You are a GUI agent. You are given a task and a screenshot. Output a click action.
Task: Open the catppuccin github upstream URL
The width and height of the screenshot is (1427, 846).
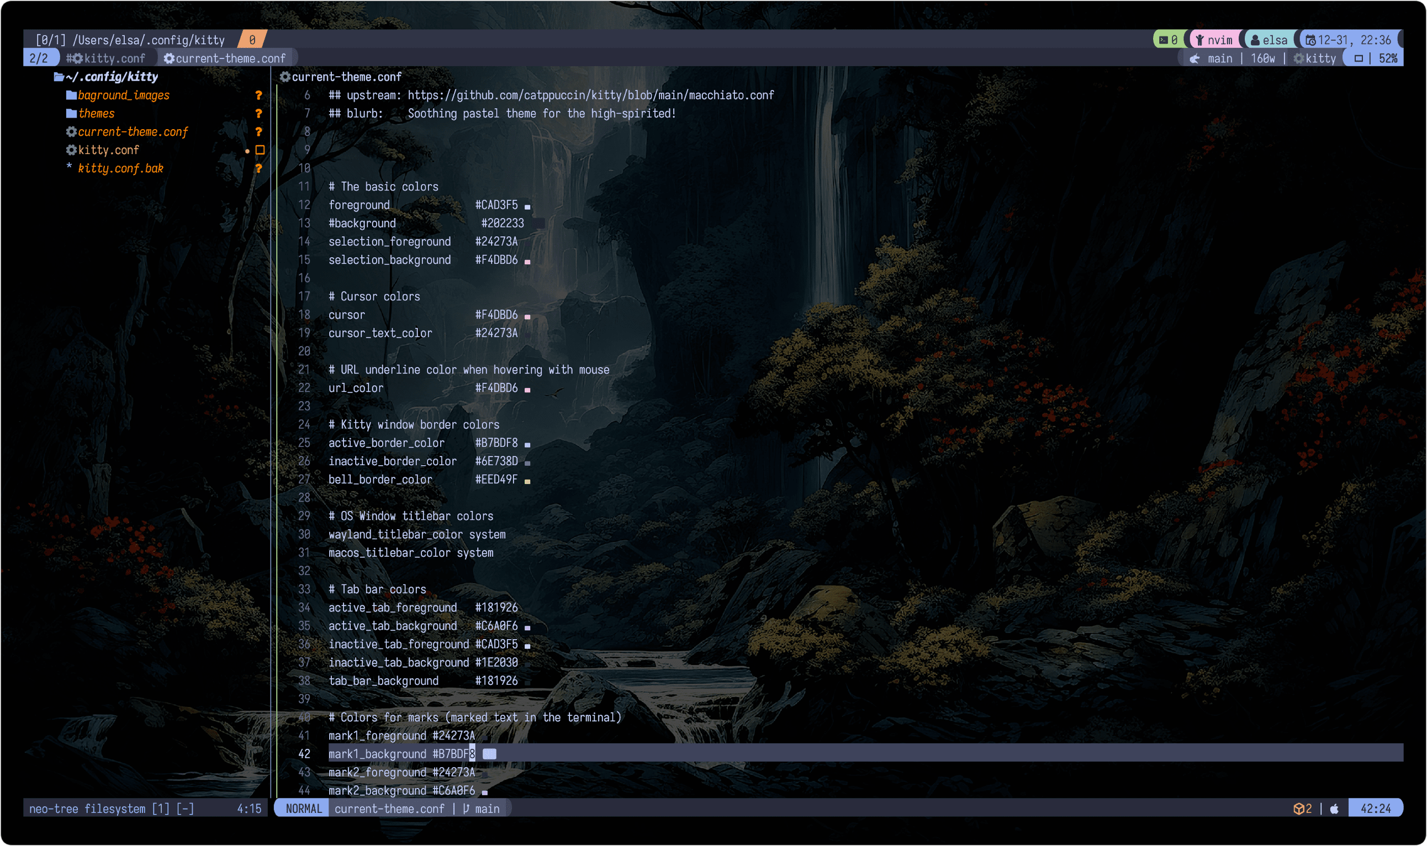[x=590, y=95]
